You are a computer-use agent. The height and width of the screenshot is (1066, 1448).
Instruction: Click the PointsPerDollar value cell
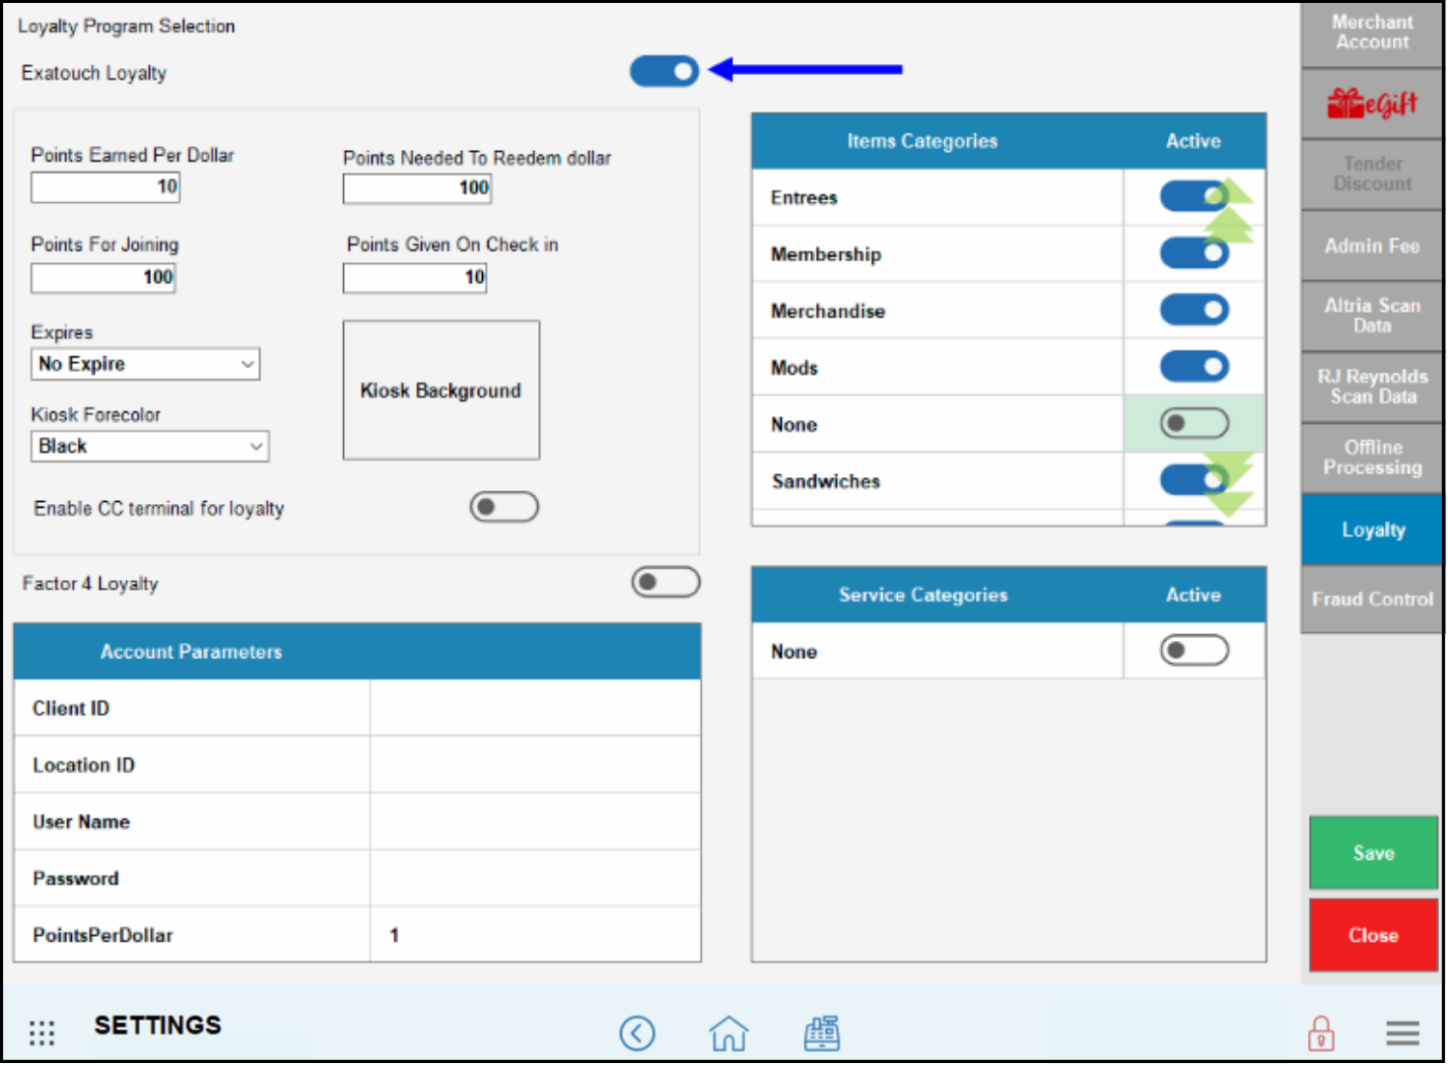535,935
